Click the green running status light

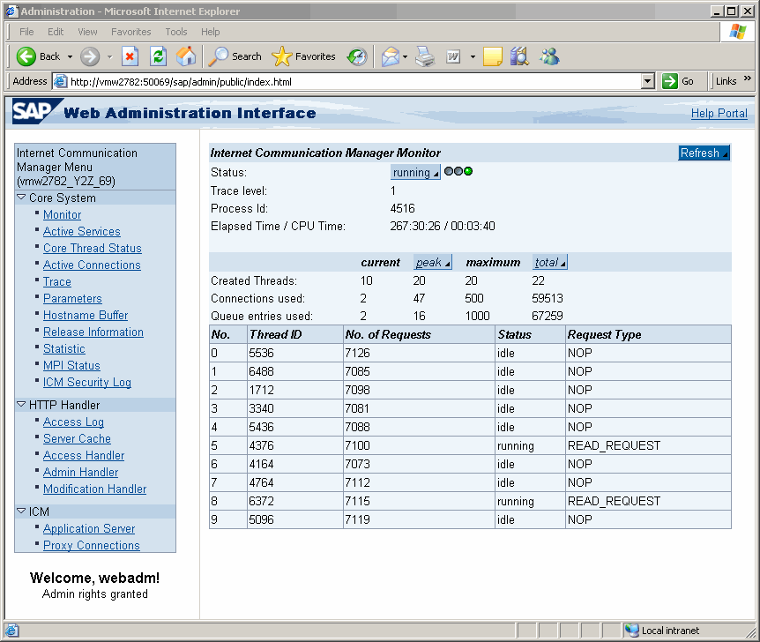[468, 172]
